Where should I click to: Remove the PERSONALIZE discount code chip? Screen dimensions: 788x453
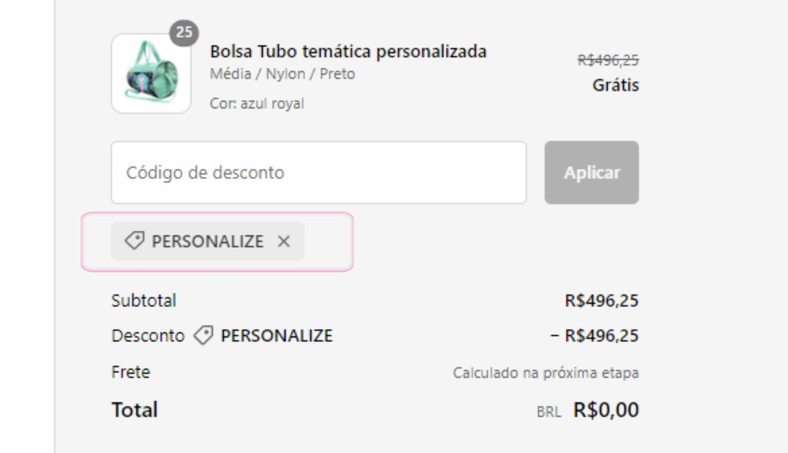coord(284,241)
